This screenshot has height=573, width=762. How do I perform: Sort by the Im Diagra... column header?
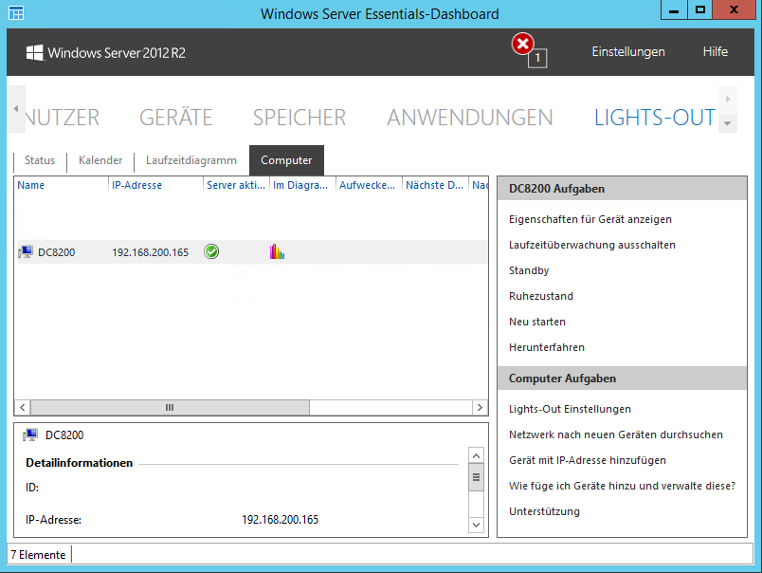click(x=300, y=185)
